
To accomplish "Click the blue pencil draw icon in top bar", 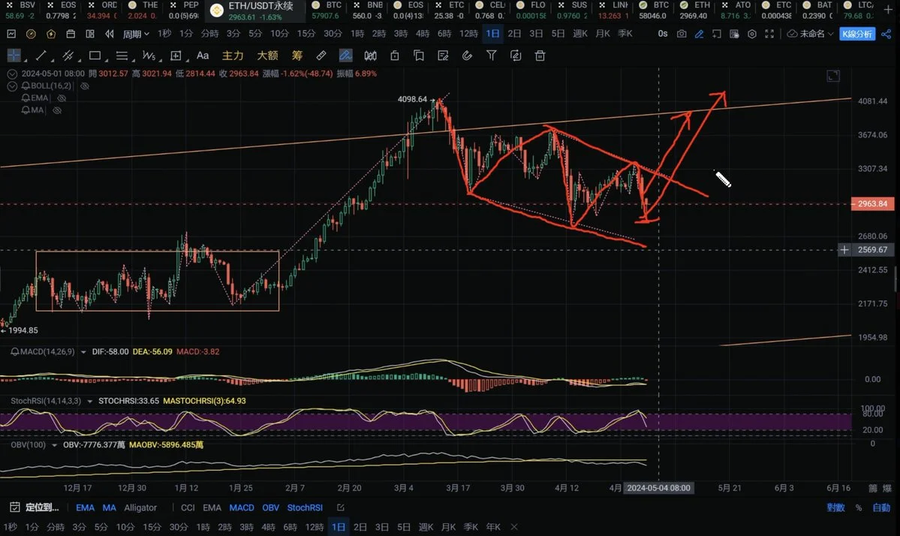I will [699, 34].
